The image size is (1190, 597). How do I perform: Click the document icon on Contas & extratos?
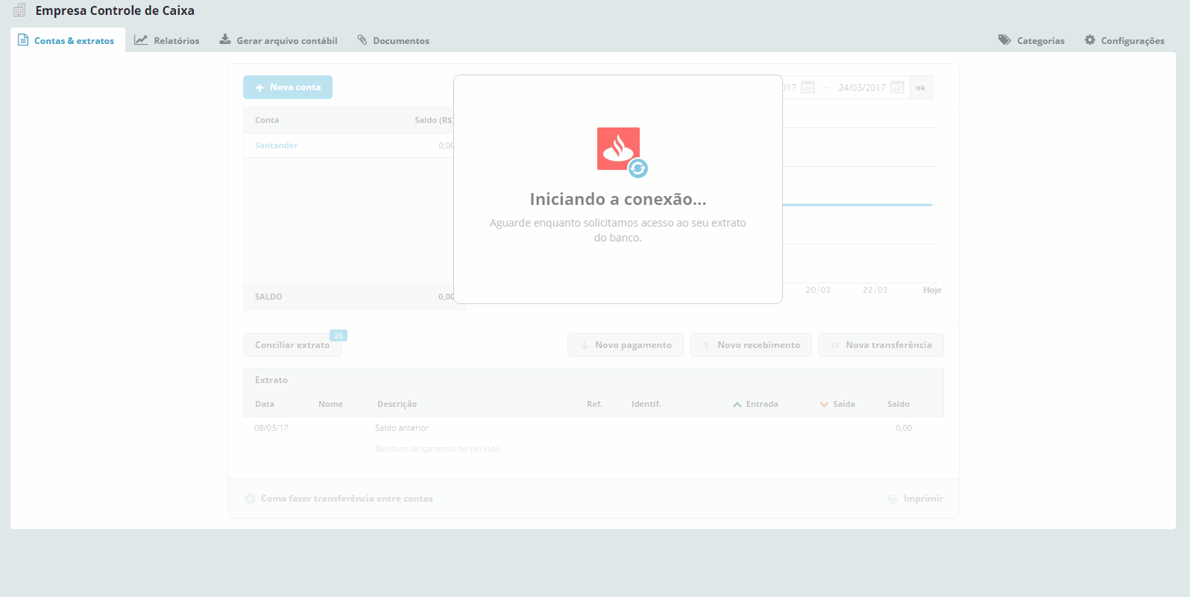click(23, 40)
